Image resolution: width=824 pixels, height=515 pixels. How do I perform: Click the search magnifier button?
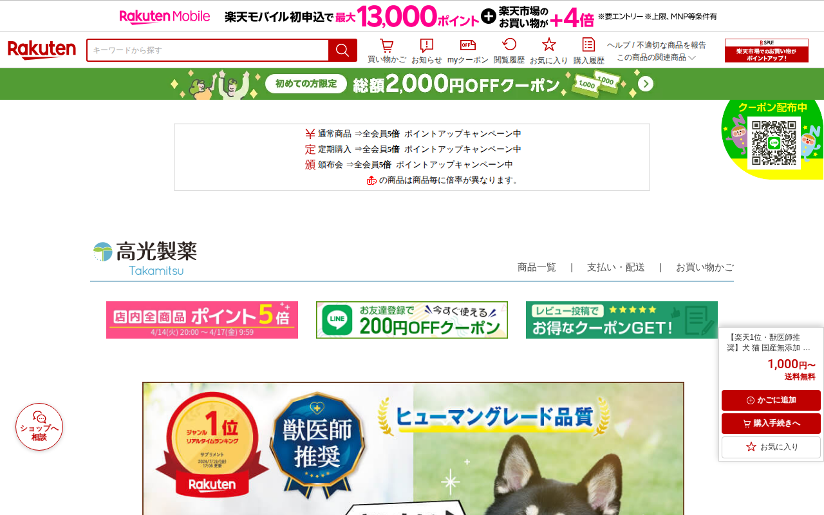point(342,50)
